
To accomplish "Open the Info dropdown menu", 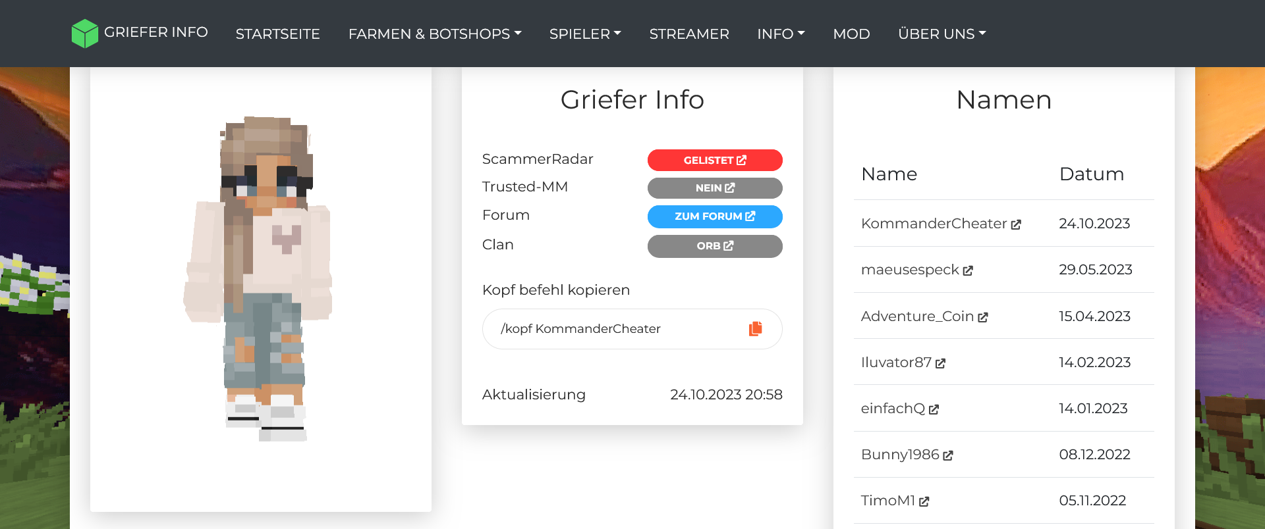I will pyautogui.click(x=781, y=34).
